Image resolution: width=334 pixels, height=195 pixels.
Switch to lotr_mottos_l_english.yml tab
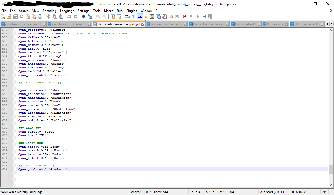tap(209, 24)
